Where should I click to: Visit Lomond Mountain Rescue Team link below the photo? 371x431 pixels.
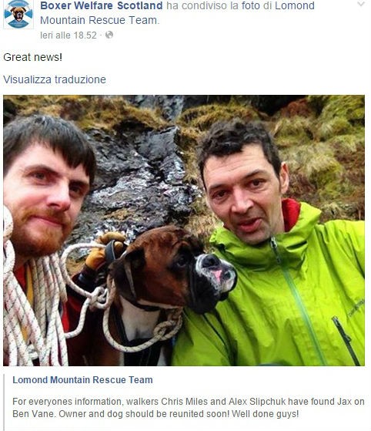(x=82, y=380)
